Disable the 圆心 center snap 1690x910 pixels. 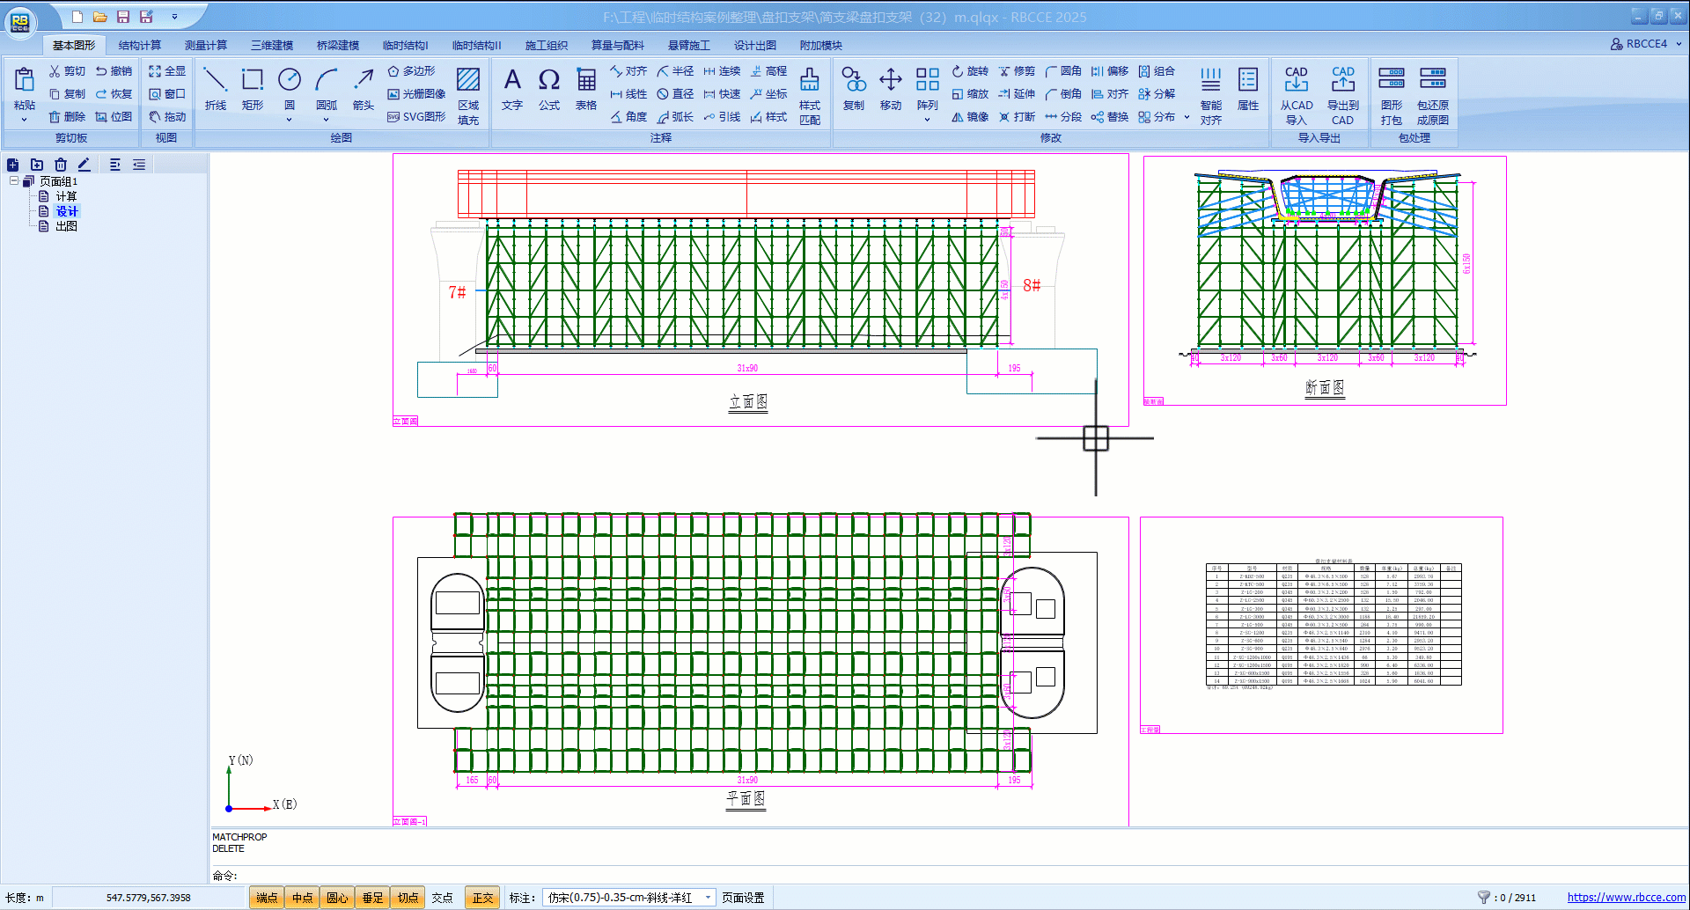point(337,898)
